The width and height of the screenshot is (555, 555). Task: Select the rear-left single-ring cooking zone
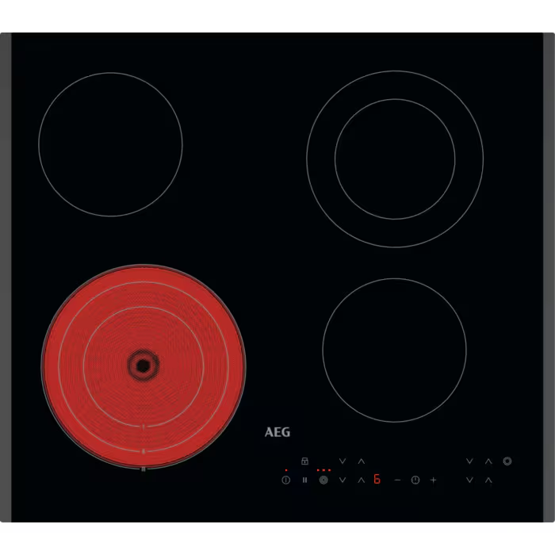(x=110, y=144)
